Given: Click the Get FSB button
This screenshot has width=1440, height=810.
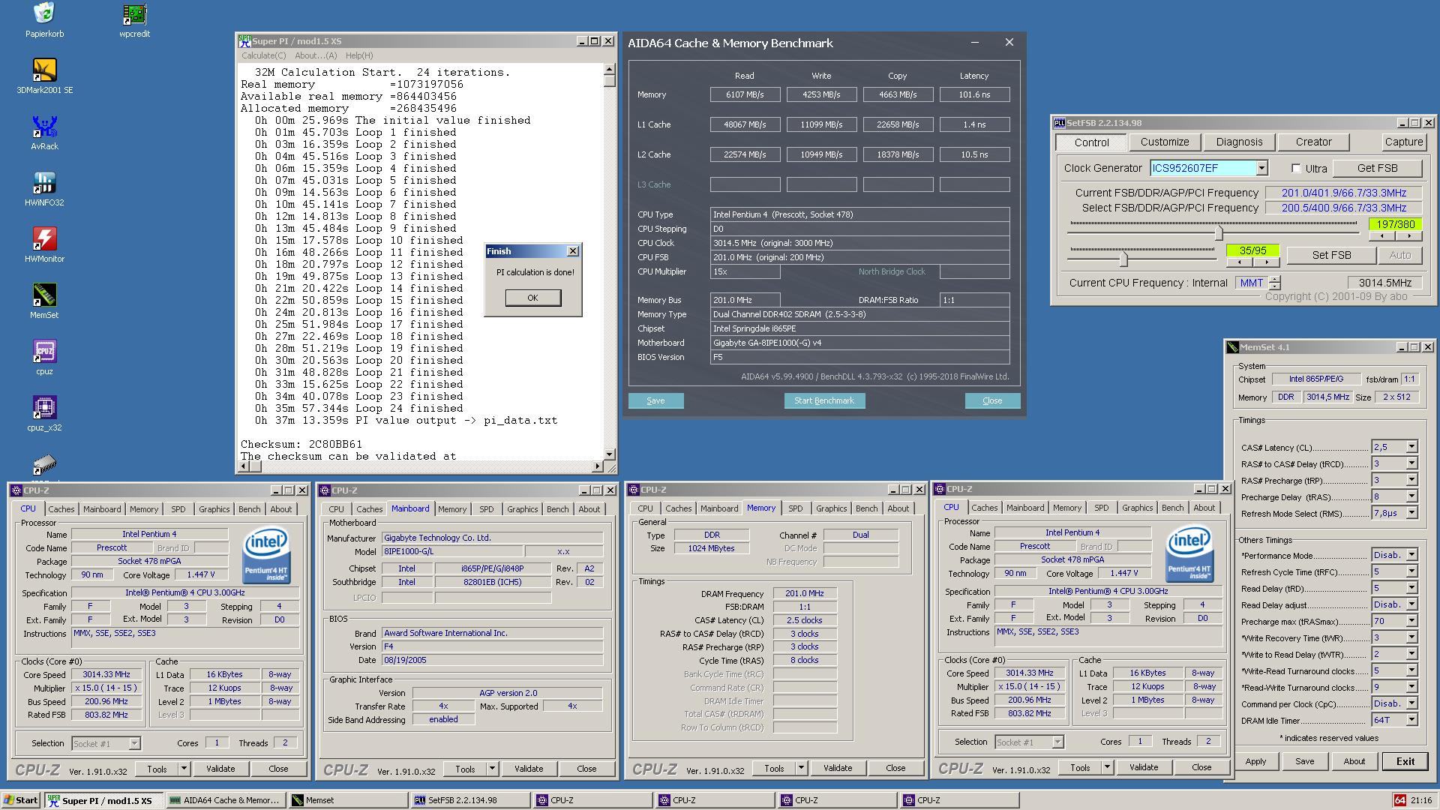Looking at the screenshot, I should pos(1377,168).
